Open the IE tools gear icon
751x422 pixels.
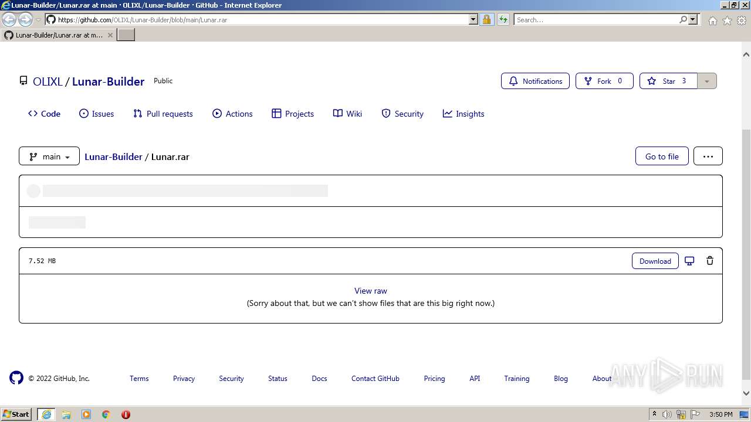[741, 21]
